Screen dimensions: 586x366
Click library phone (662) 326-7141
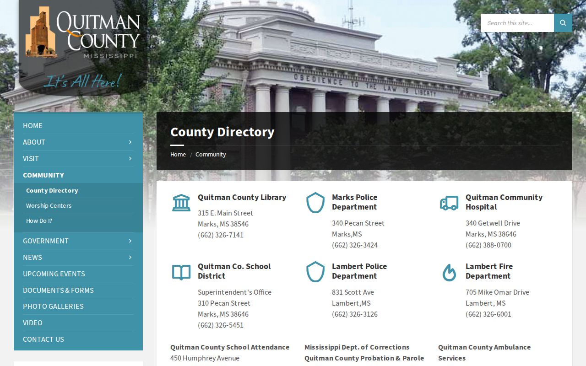[221, 235]
